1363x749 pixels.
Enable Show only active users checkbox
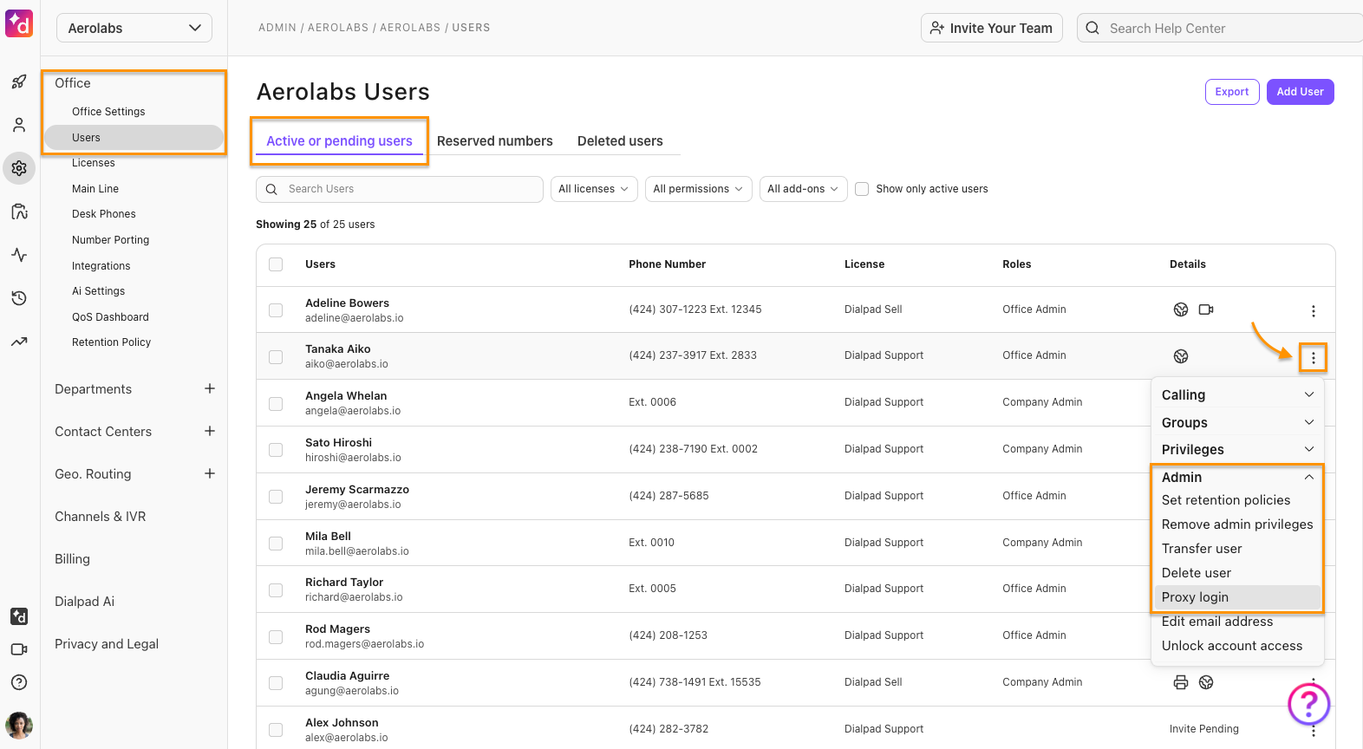tap(862, 189)
